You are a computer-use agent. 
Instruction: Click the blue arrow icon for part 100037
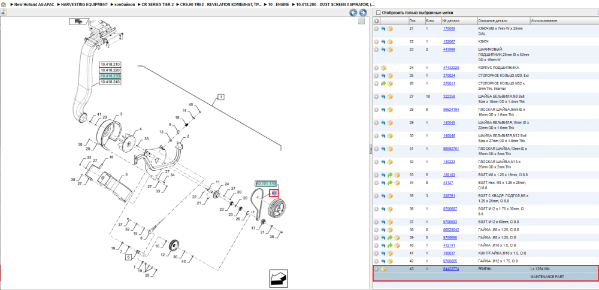pyautogui.click(x=383, y=253)
